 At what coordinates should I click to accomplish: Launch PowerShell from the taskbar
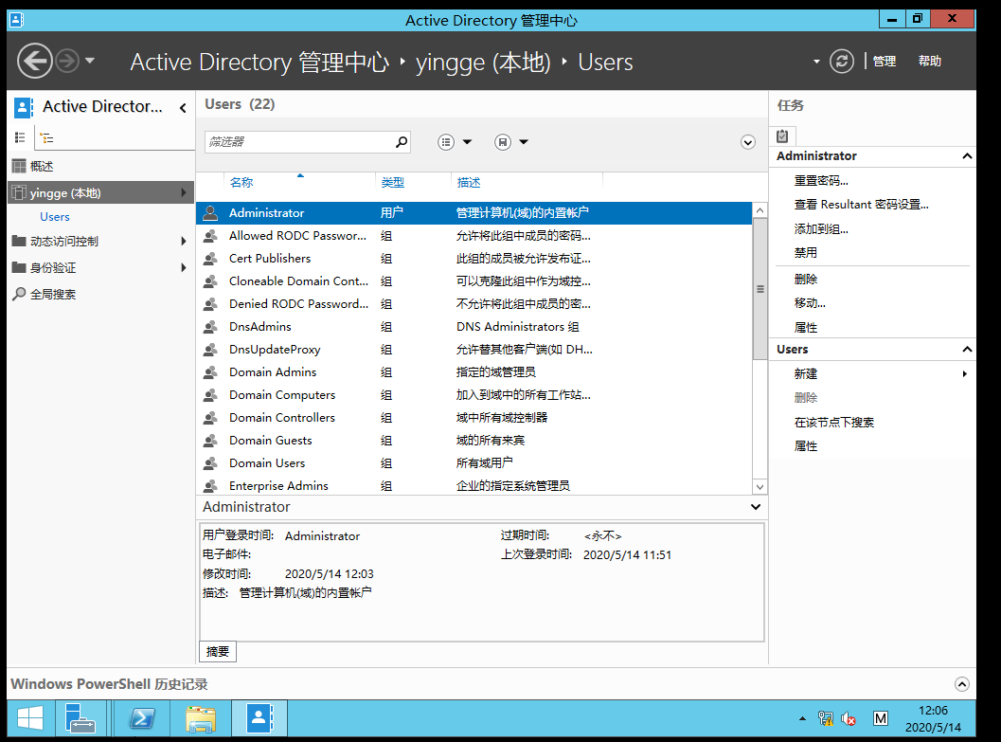coord(142,718)
